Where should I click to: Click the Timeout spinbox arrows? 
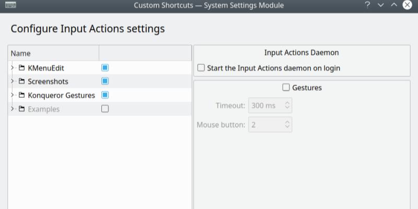click(x=287, y=106)
